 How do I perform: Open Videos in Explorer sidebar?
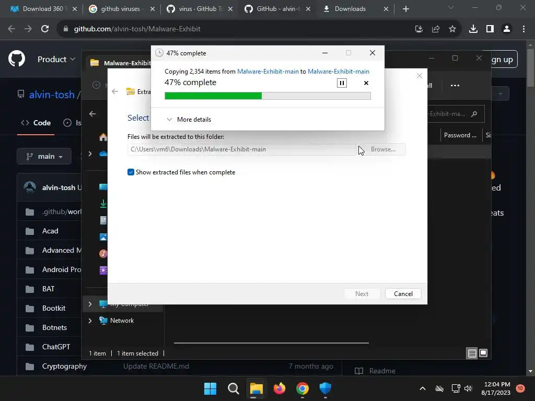(x=103, y=270)
